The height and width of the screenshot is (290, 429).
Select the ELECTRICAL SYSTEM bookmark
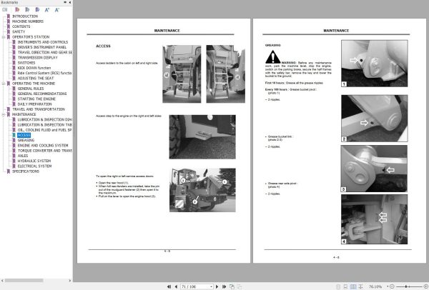(34, 166)
